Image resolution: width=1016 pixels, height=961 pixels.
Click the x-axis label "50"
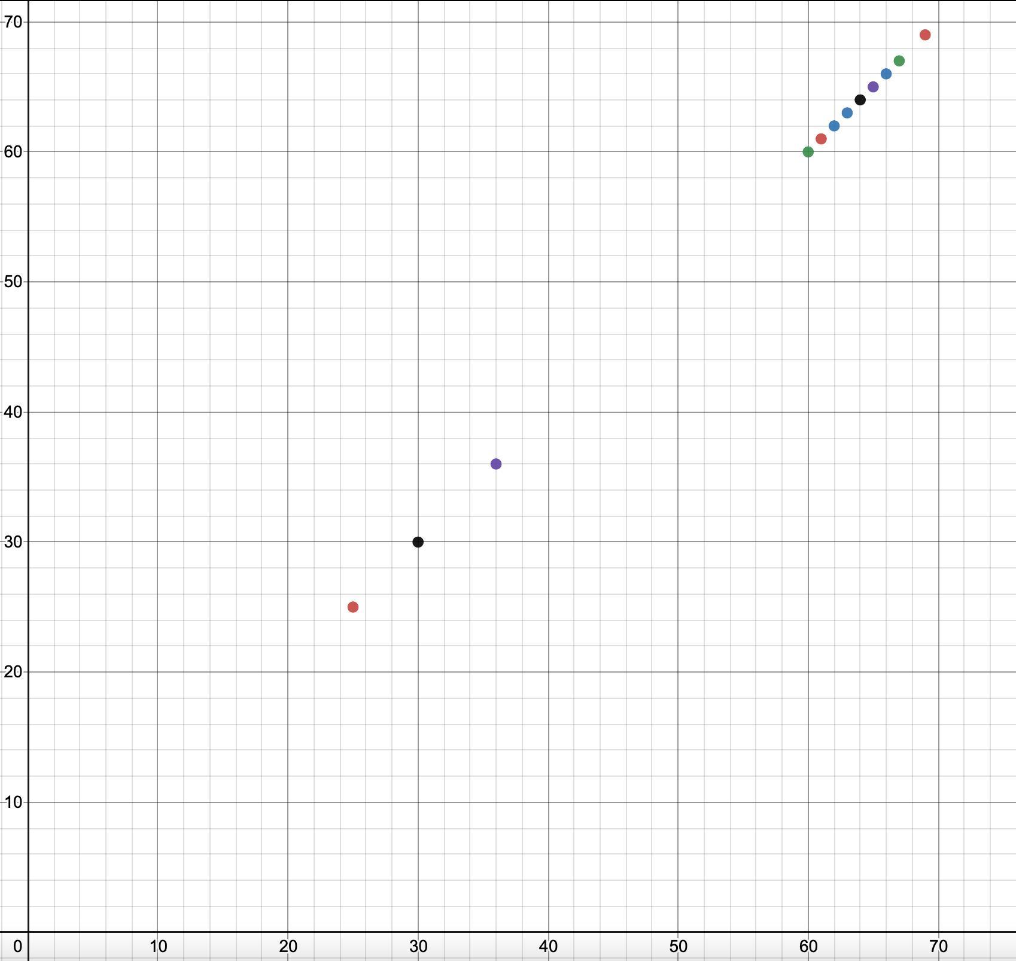[x=678, y=947]
